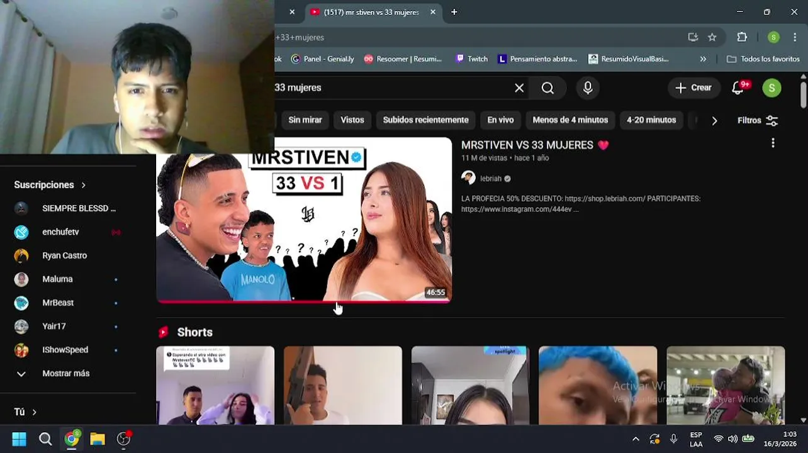Open Windows taskbar search

pyautogui.click(x=45, y=439)
